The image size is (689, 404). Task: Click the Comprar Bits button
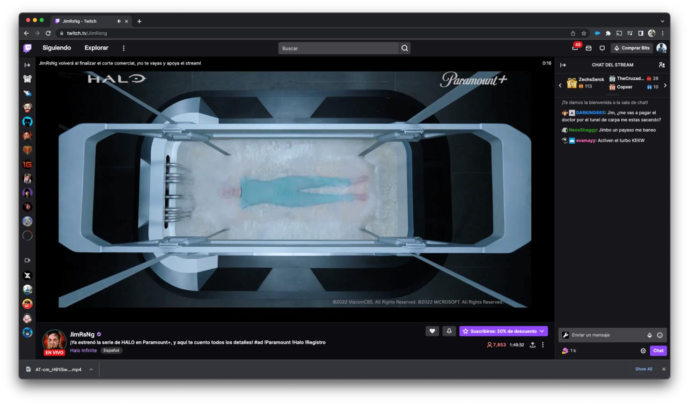(x=632, y=48)
